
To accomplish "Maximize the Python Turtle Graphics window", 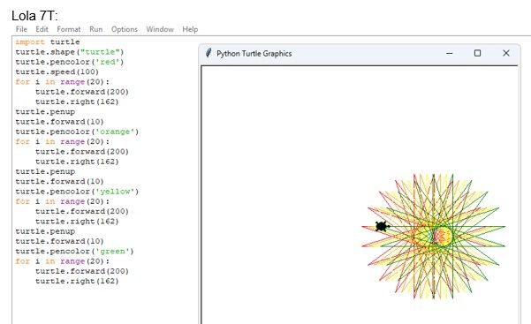I will pos(477,53).
